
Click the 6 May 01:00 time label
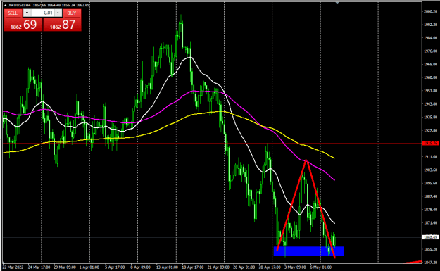coord(320,267)
